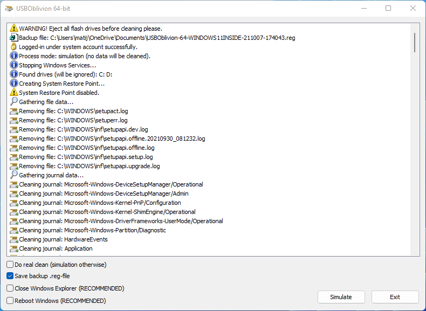Select 'Microsoft-Windows-DeviceSetupManager/Admin' journal line
This screenshot has height=311, width=426.
click(x=104, y=193)
